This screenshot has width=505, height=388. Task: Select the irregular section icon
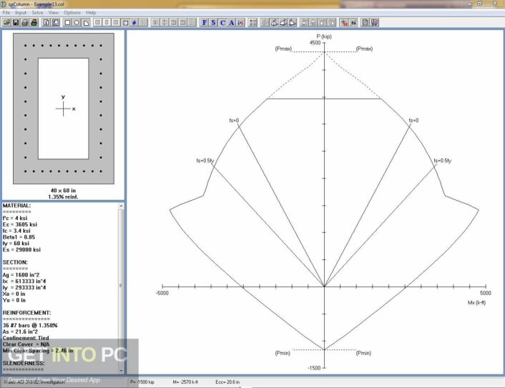(86, 23)
